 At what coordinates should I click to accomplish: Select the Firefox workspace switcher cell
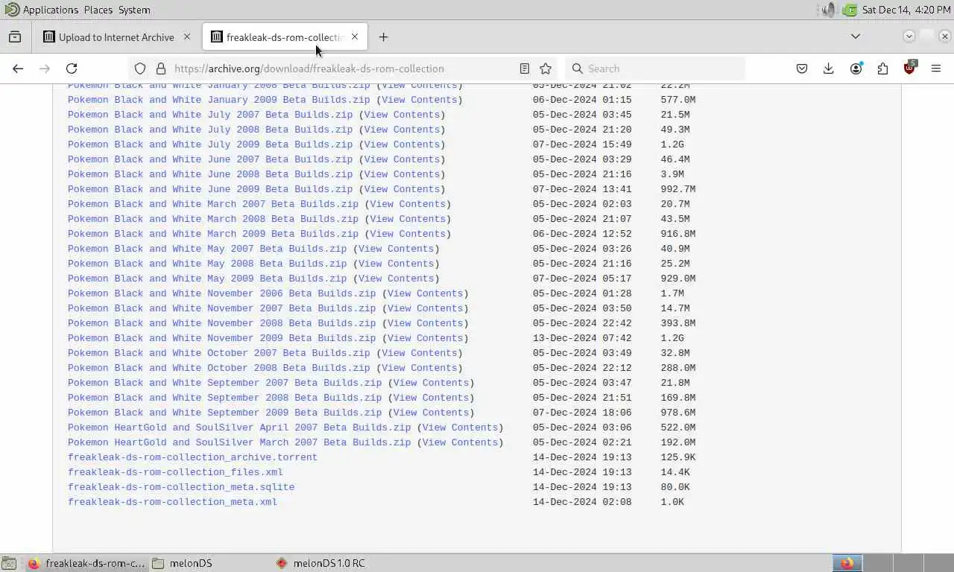tap(847, 563)
